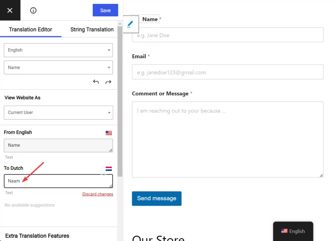Click the blue pencil edit icon
Viewport: 334px width, 241px height.
click(x=130, y=24)
